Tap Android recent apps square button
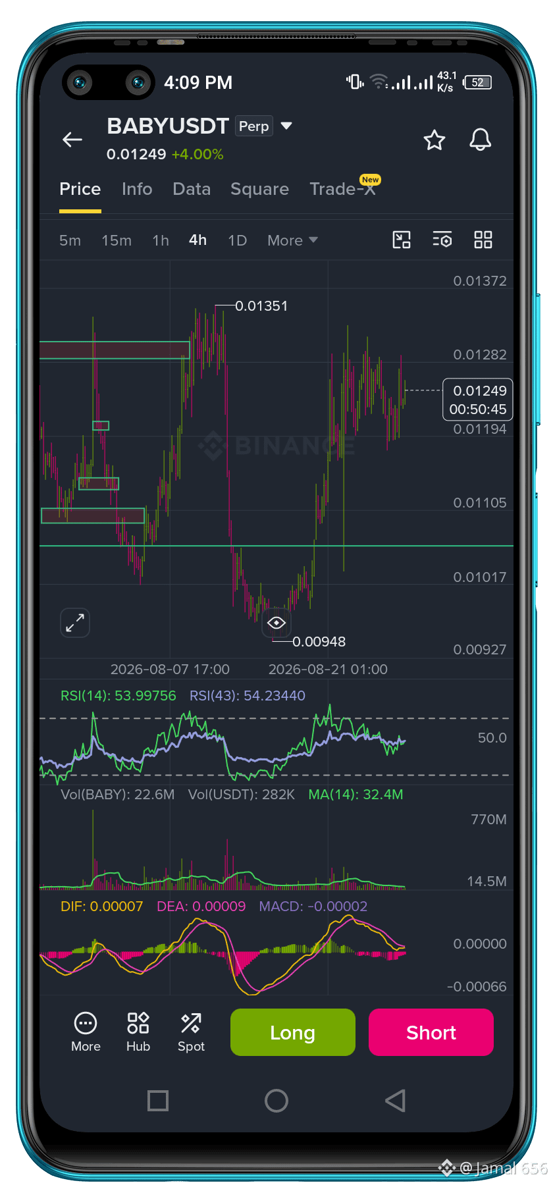 pos(158,1101)
